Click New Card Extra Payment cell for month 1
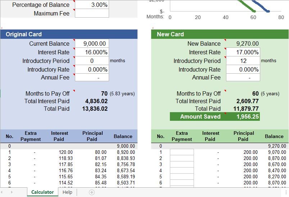 pos(182,152)
